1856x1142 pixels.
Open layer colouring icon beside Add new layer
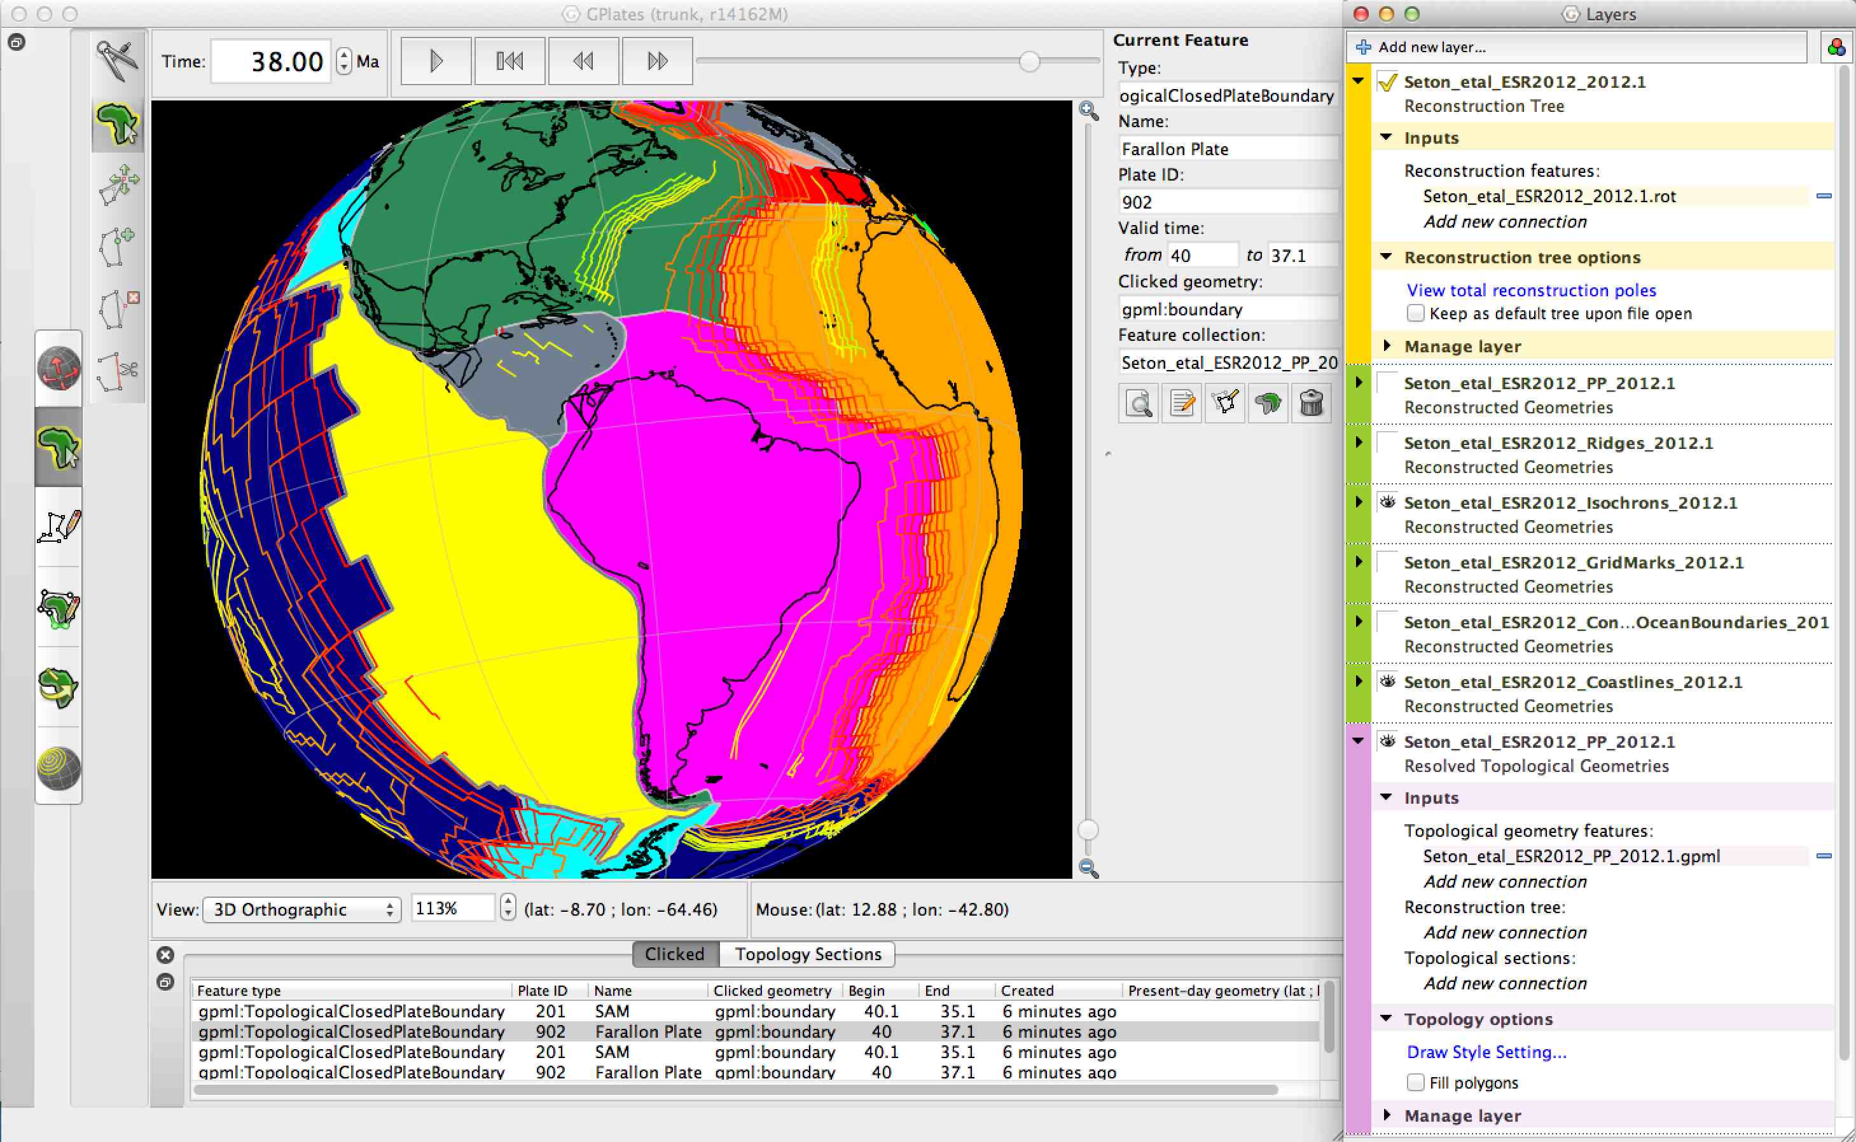[x=1836, y=48]
